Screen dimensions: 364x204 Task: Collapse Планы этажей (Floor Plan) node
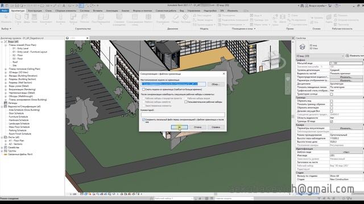click(x=6, y=45)
